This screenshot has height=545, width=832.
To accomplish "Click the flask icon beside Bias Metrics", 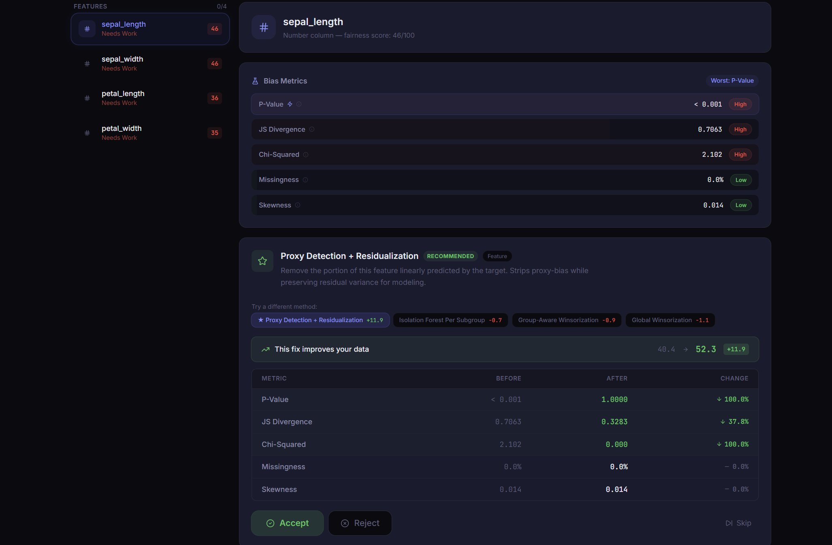I will (x=255, y=81).
